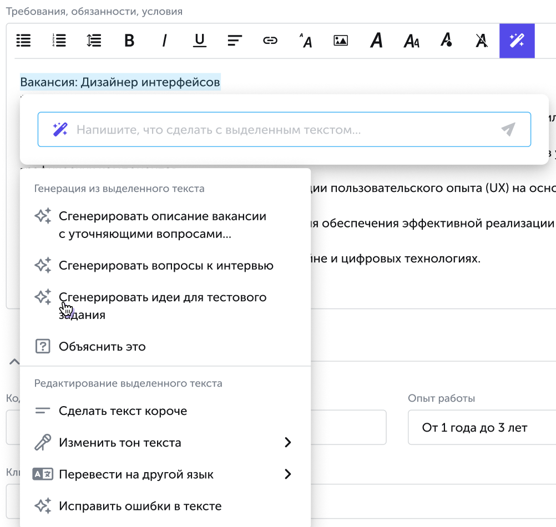Click the bulleted list icon
Image resolution: width=556 pixels, height=527 pixels.
pyautogui.click(x=24, y=40)
